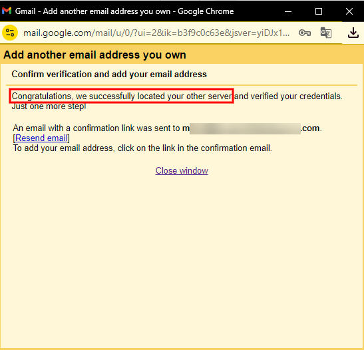Click the address bar URL
364x350 pixels.
(156, 33)
